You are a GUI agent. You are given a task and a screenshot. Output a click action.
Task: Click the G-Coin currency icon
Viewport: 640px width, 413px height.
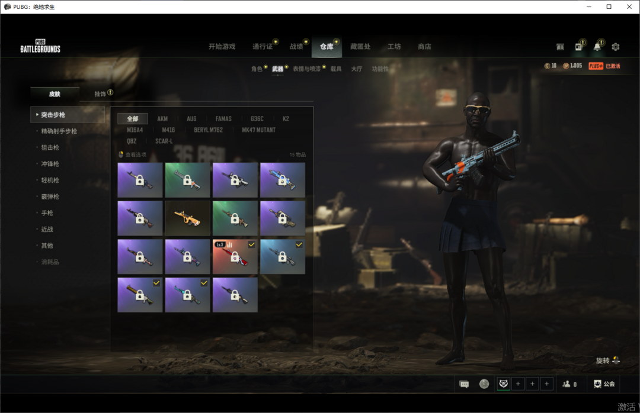[547, 66]
